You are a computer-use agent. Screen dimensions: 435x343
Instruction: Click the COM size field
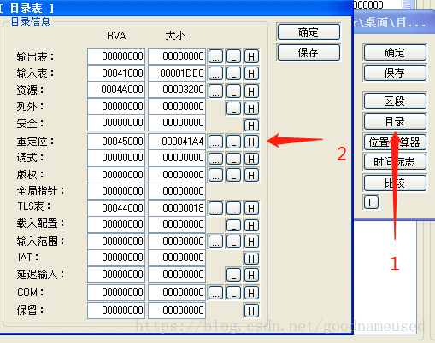(x=177, y=293)
